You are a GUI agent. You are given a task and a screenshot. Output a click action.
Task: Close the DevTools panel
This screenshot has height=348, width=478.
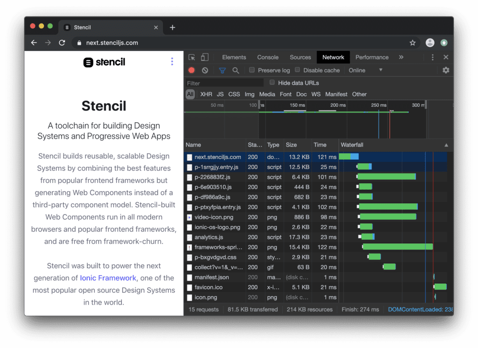pos(446,57)
